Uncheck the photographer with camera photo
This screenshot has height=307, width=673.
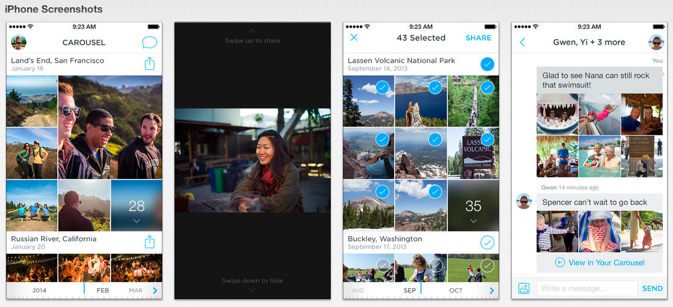coord(382,139)
